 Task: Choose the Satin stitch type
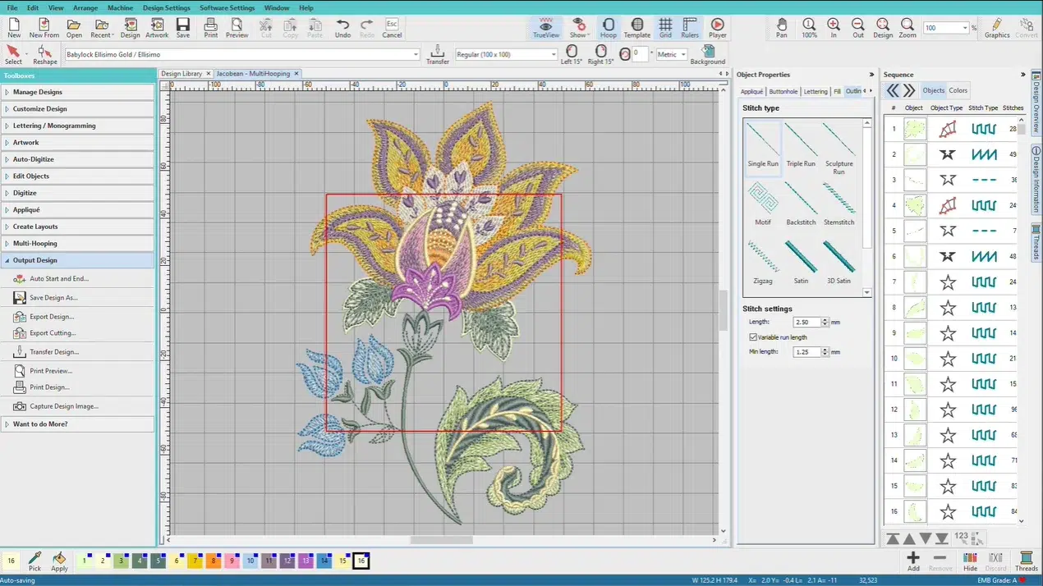click(x=801, y=263)
